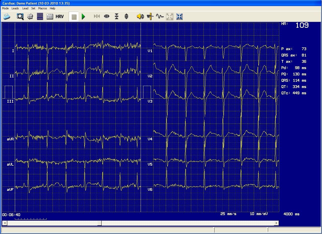Toggle the baseline wave filter
Image resolution: width=322 pixels, height=234 pixels.
click(160, 17)
